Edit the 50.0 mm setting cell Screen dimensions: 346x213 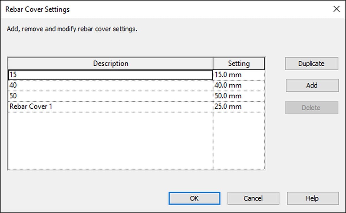click(x=239, y=96)
